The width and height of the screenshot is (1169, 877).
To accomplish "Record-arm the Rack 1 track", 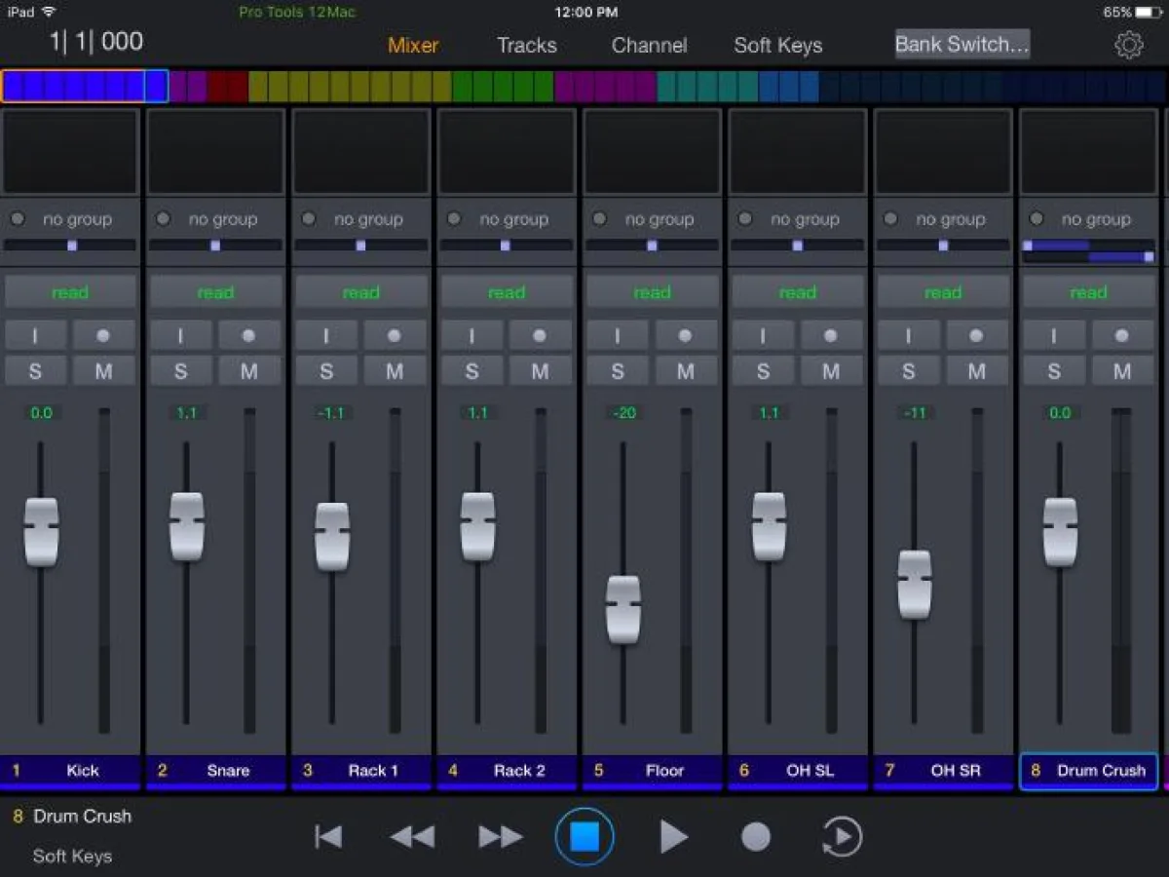I will coord(395,335).
